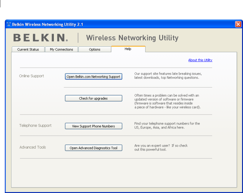Click Open Belkin.com Networking Support button

click(94, 77)
